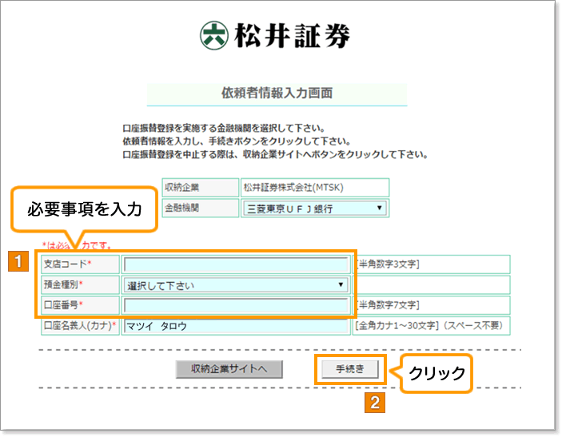Click the [全角カナ1～30文字] hint text
The height and width of the screenshot is (437, 562).
[x=397, y=326]
